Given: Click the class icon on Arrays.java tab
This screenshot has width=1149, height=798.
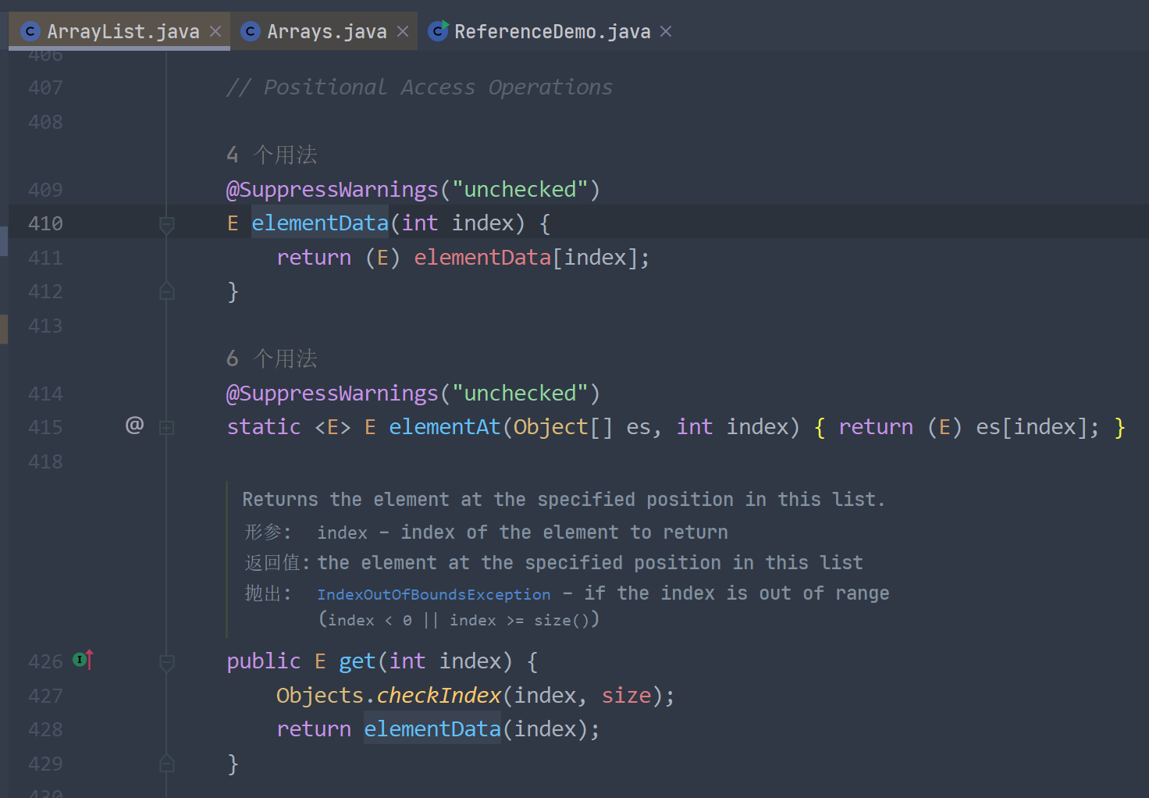Looking at the screenshot, I should coord(251,31).
